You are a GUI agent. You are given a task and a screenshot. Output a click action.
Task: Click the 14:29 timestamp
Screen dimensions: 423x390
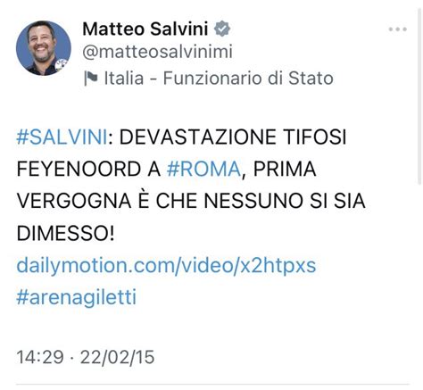(40, 357)
